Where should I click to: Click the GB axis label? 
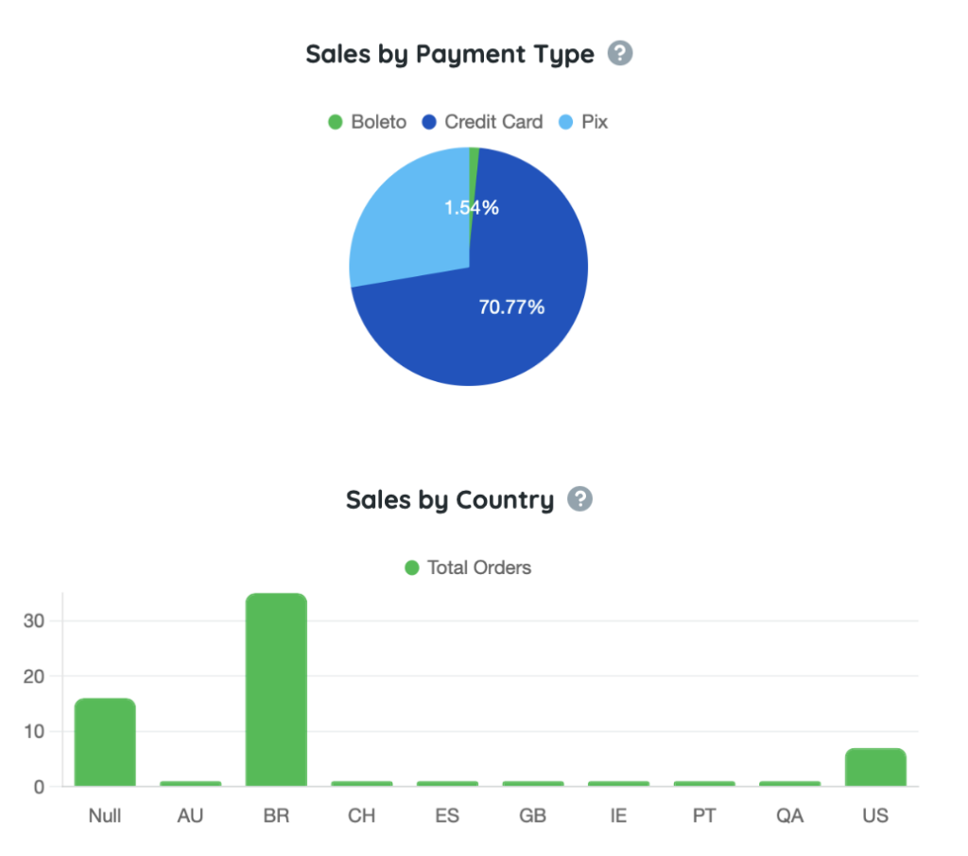(532, 814)
